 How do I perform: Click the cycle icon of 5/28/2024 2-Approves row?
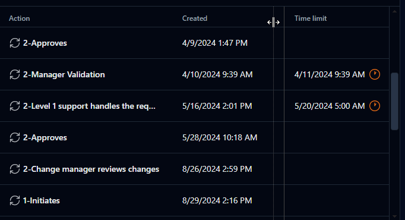(15, 137)
